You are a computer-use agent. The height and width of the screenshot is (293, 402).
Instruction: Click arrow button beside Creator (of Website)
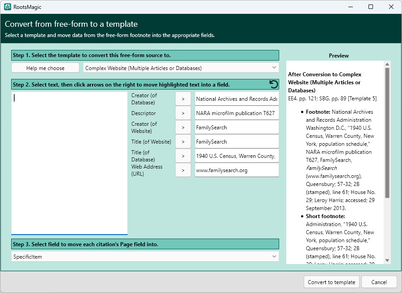click(x=183, y=128)
